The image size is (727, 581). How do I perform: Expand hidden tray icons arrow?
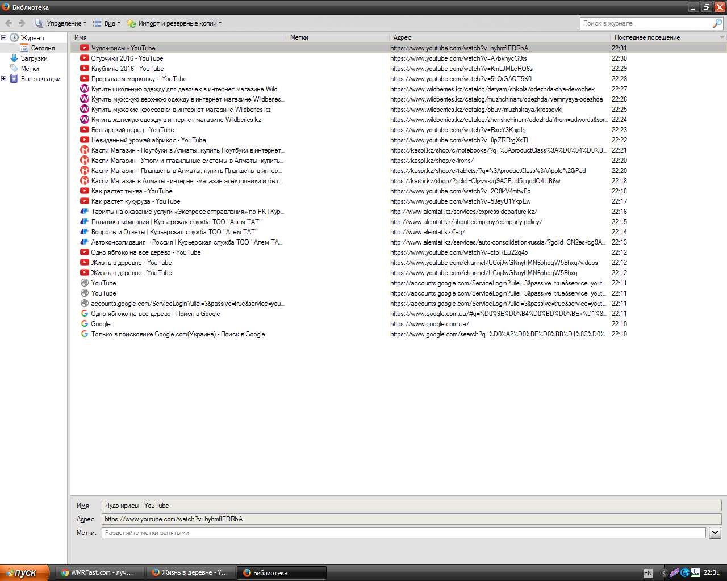click(x=663, y=573)
